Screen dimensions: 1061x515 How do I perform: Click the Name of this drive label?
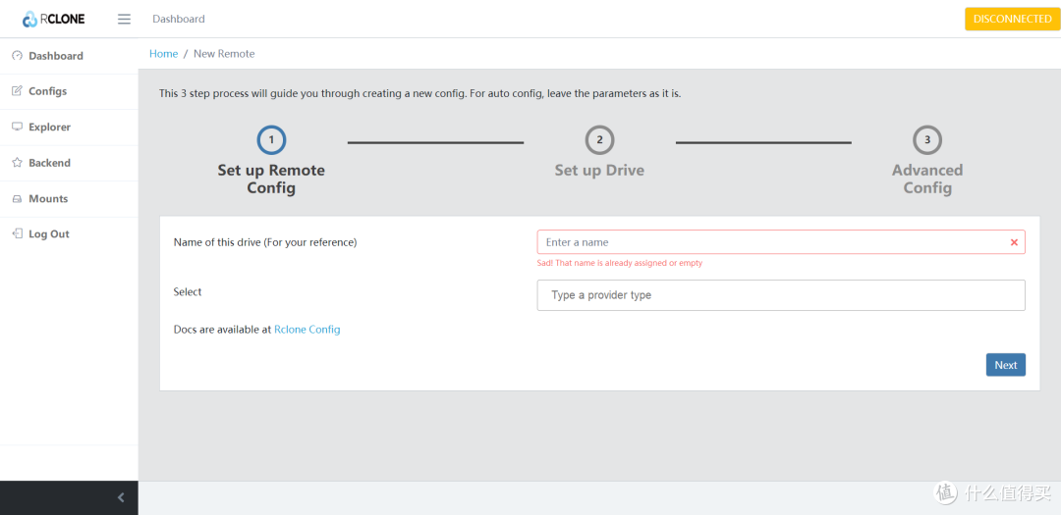click(265, 242)
